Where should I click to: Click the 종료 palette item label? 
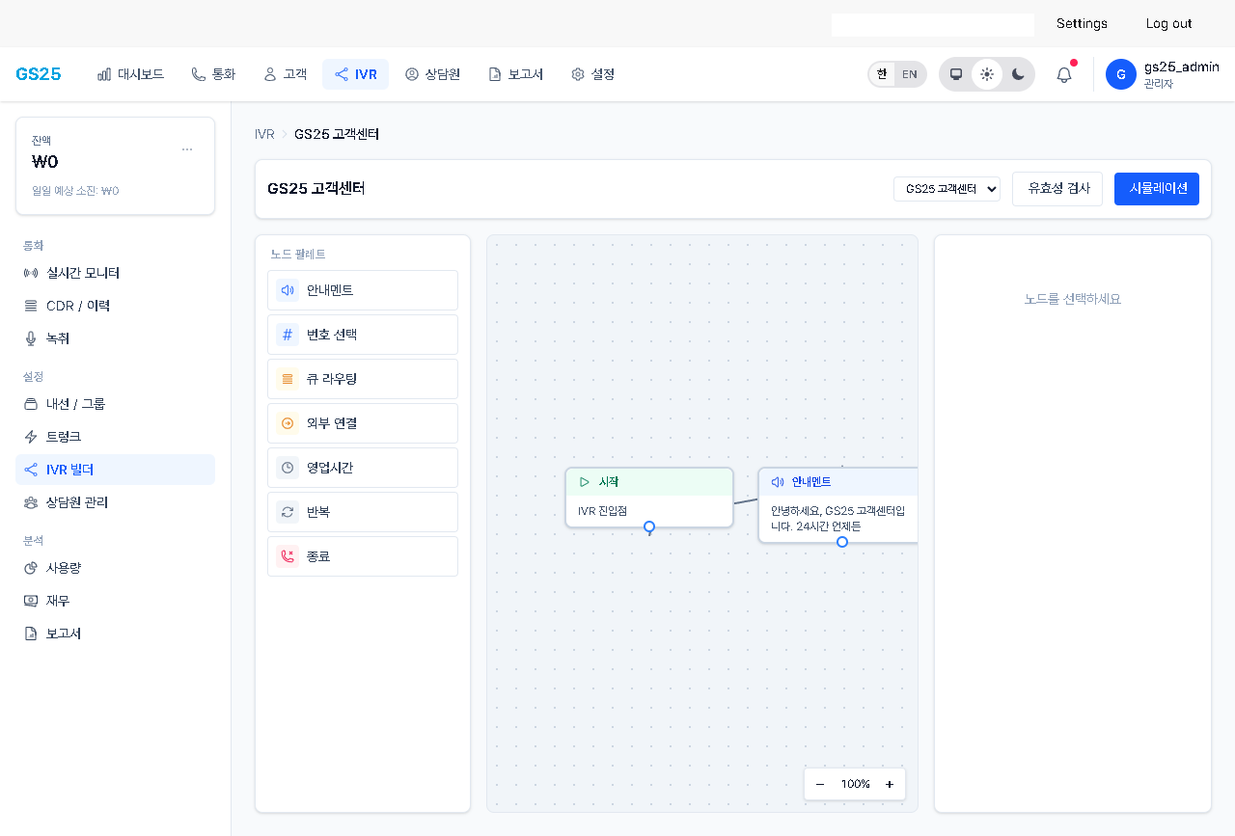coord(318,556)
